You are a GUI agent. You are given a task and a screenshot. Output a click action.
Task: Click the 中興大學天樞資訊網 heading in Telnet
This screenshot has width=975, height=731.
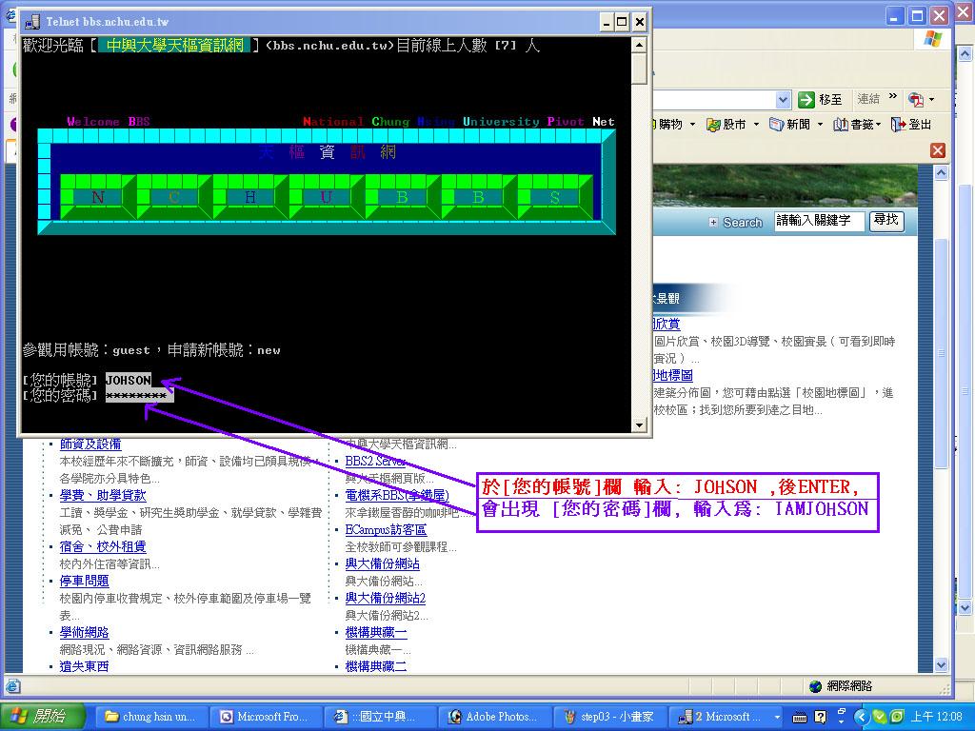pos(175,46)
